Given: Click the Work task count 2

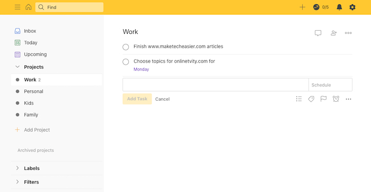Looking at the screenshot, I should pyautogui.click(x=39, y=80).
